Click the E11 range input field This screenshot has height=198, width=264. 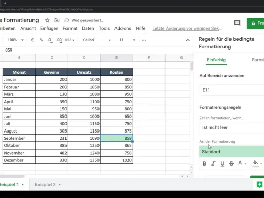(232, 90)
